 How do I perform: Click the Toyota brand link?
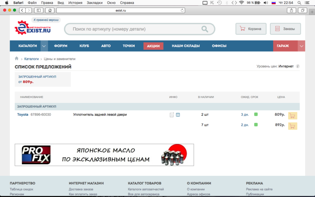23,115
